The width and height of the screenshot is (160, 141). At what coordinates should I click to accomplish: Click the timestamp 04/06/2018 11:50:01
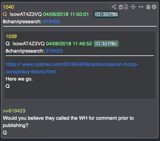(x=66, y=14)
